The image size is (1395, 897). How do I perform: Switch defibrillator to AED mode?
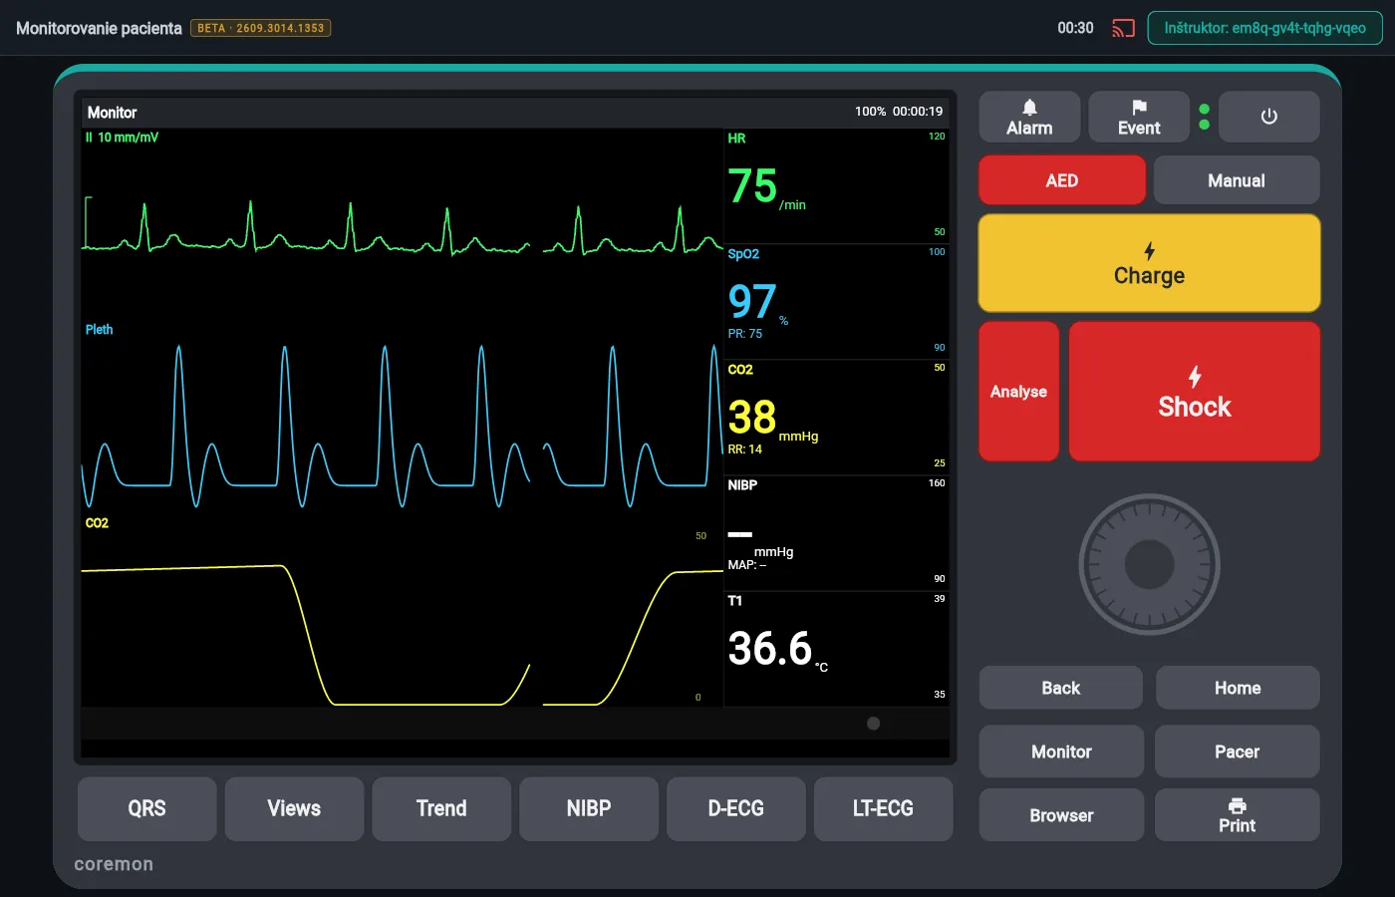1062,180
